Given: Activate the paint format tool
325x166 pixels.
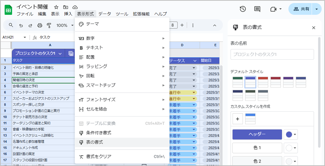Looking at the screenshot, I should (x=49, y=25).
